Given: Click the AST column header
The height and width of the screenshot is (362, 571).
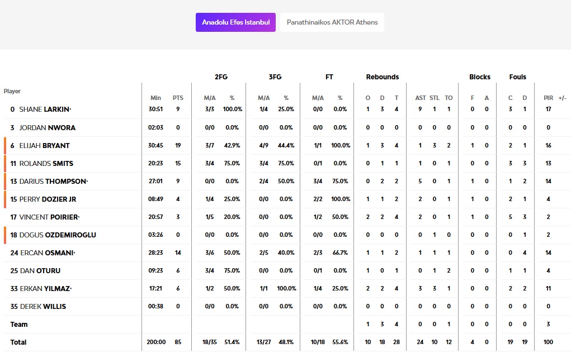Looking at the screenshot, I should pyautogui.click(x=421, y=98).
